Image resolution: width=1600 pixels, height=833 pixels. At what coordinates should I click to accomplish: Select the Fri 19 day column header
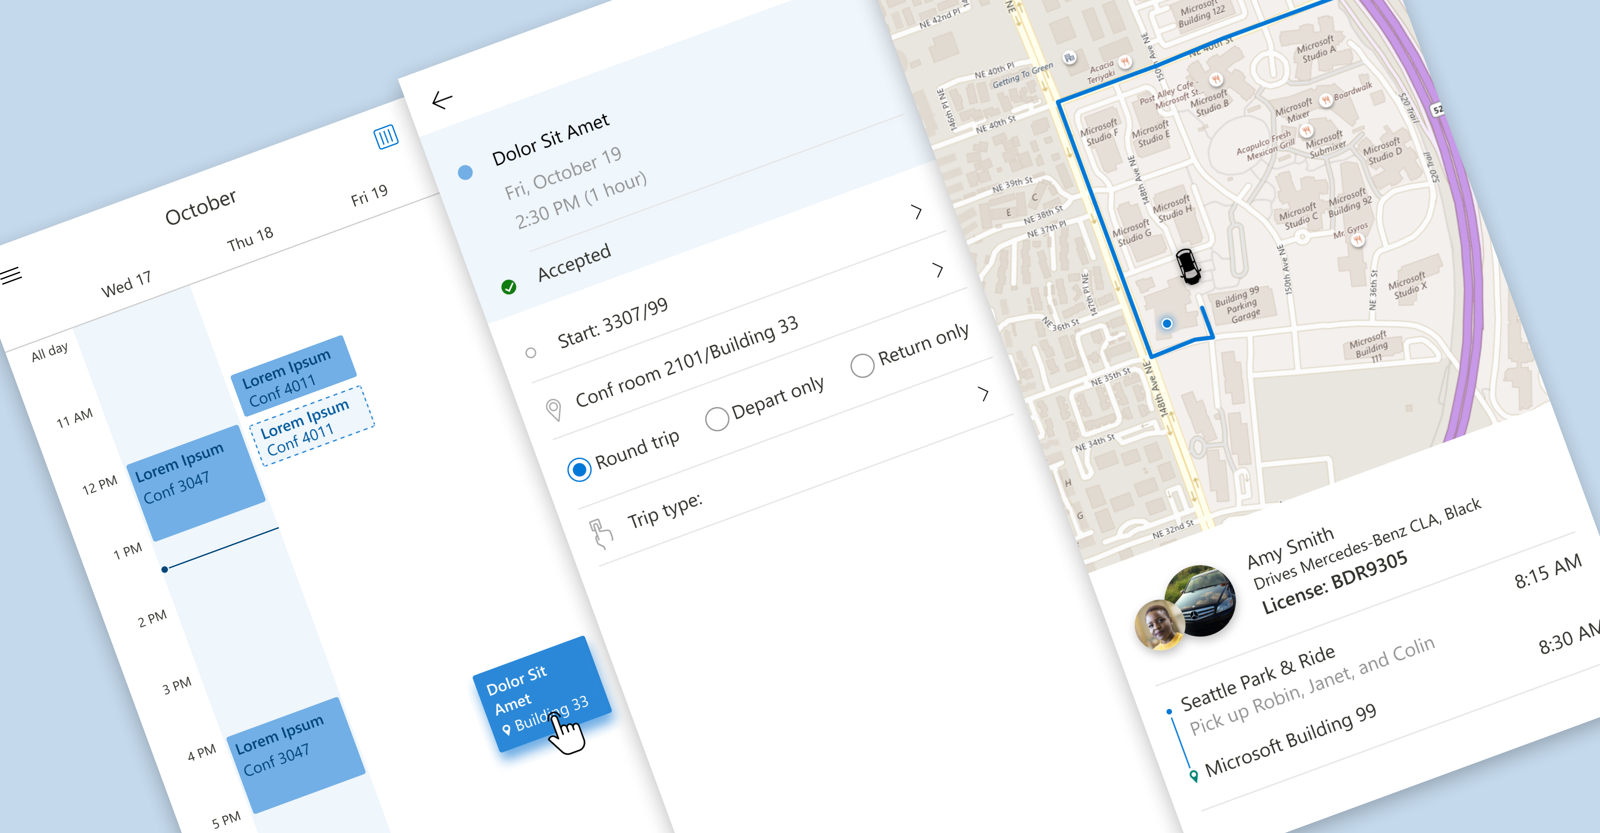pyautogui.click(x=370, y=195)
